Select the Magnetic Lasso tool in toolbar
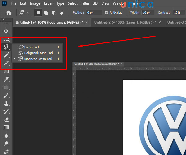Viewport: 186px width, 155px height. [6, 47]
